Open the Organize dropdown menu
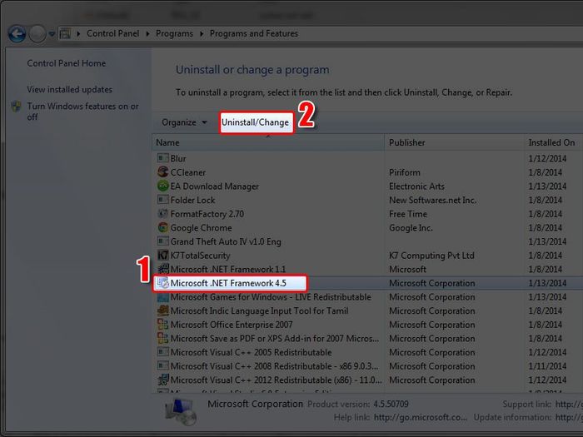This screenshot has width=583, height=437. tap(184, 122)
